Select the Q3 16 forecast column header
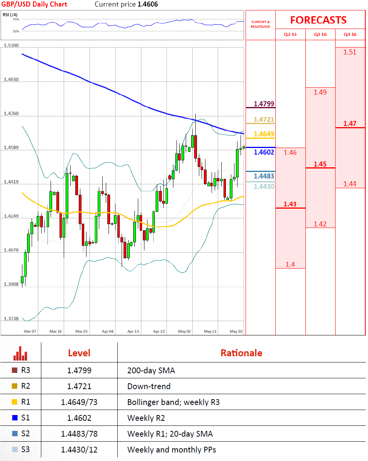The image size is (368, 461). point(320,34)
